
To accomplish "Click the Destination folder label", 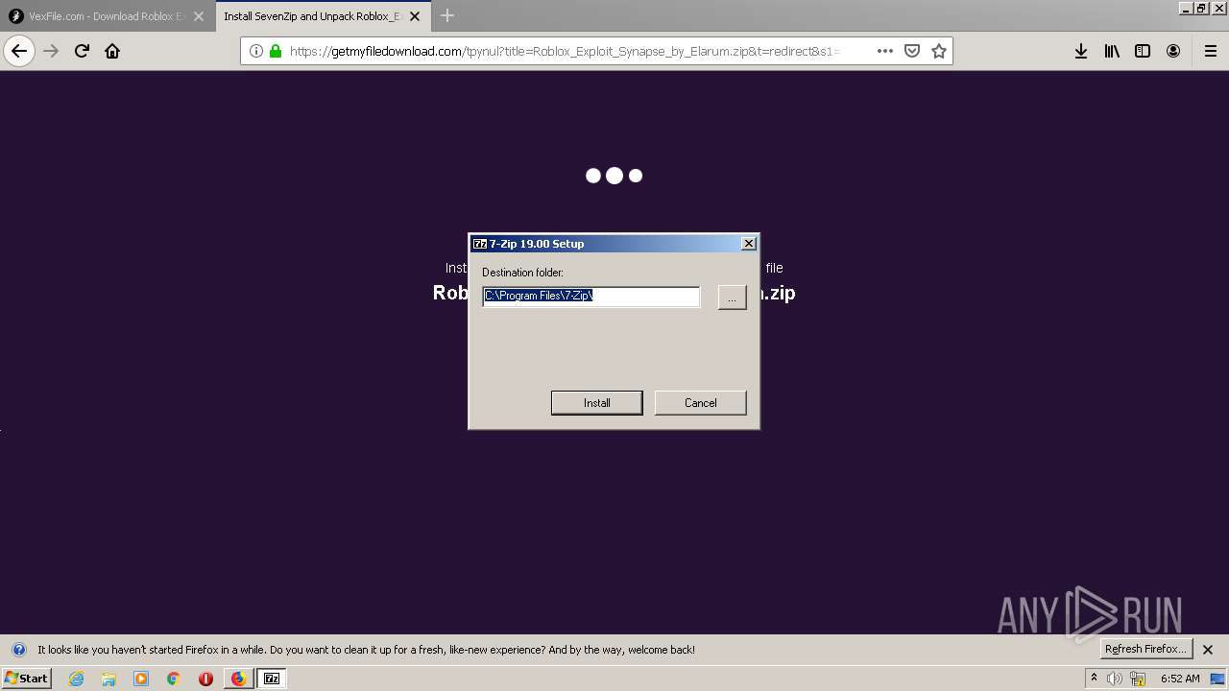I will (x=522, y=273).
